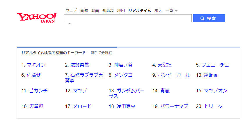This screenshot has width=245, height=123.
Task: Open keyword 16 天童担
Action: coord(36,106)
